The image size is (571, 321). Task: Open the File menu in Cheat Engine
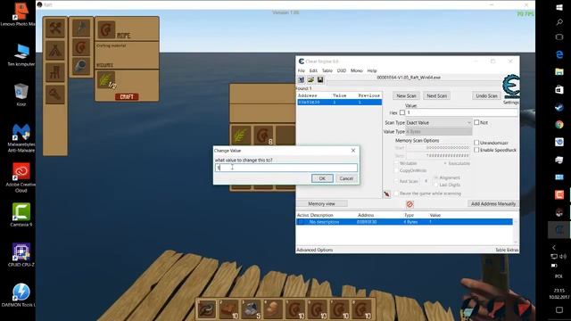(x=302, y=70)
